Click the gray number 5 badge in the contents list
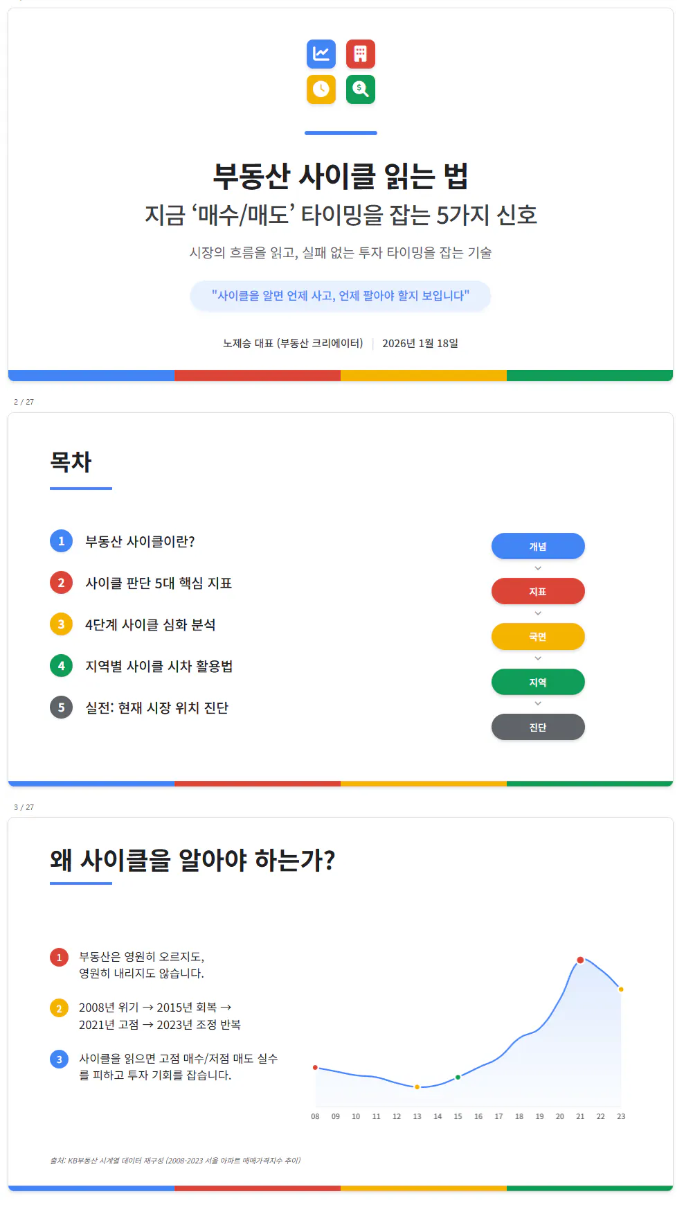684x1205 pixels. (x=61, y=707)
